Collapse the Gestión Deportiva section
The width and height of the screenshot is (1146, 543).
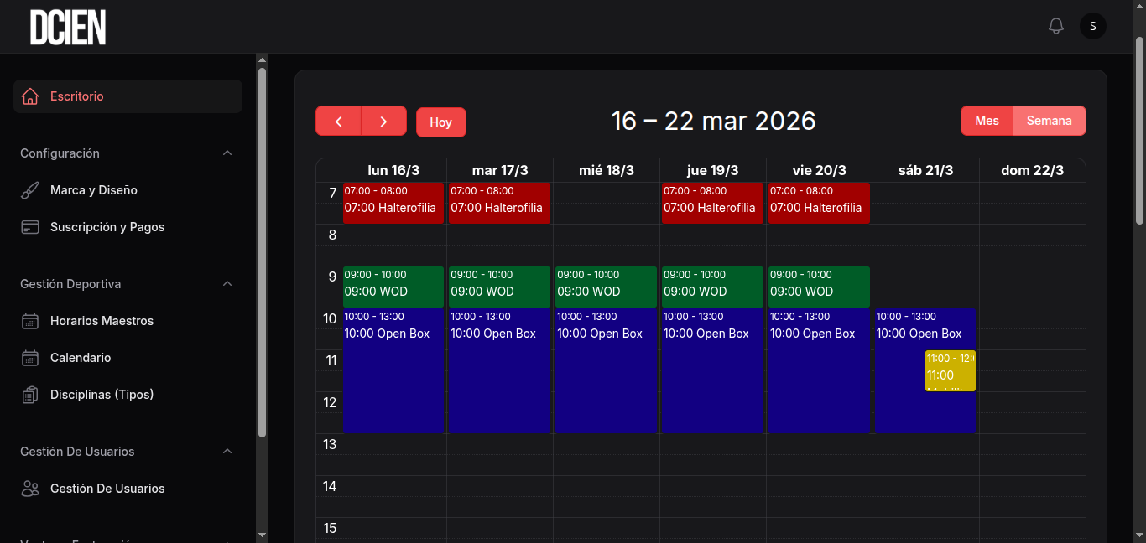click(227, 284)
